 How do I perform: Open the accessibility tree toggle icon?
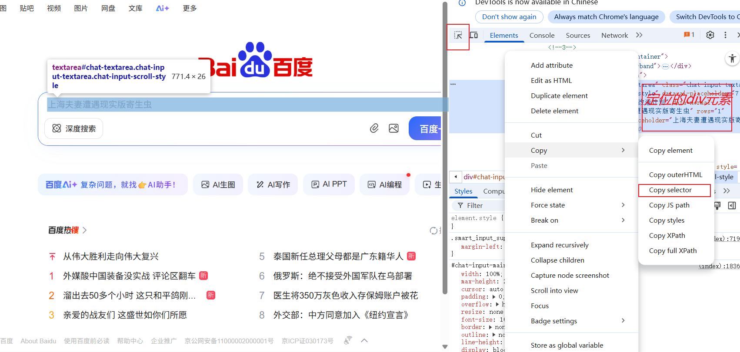tap(732, 59)
